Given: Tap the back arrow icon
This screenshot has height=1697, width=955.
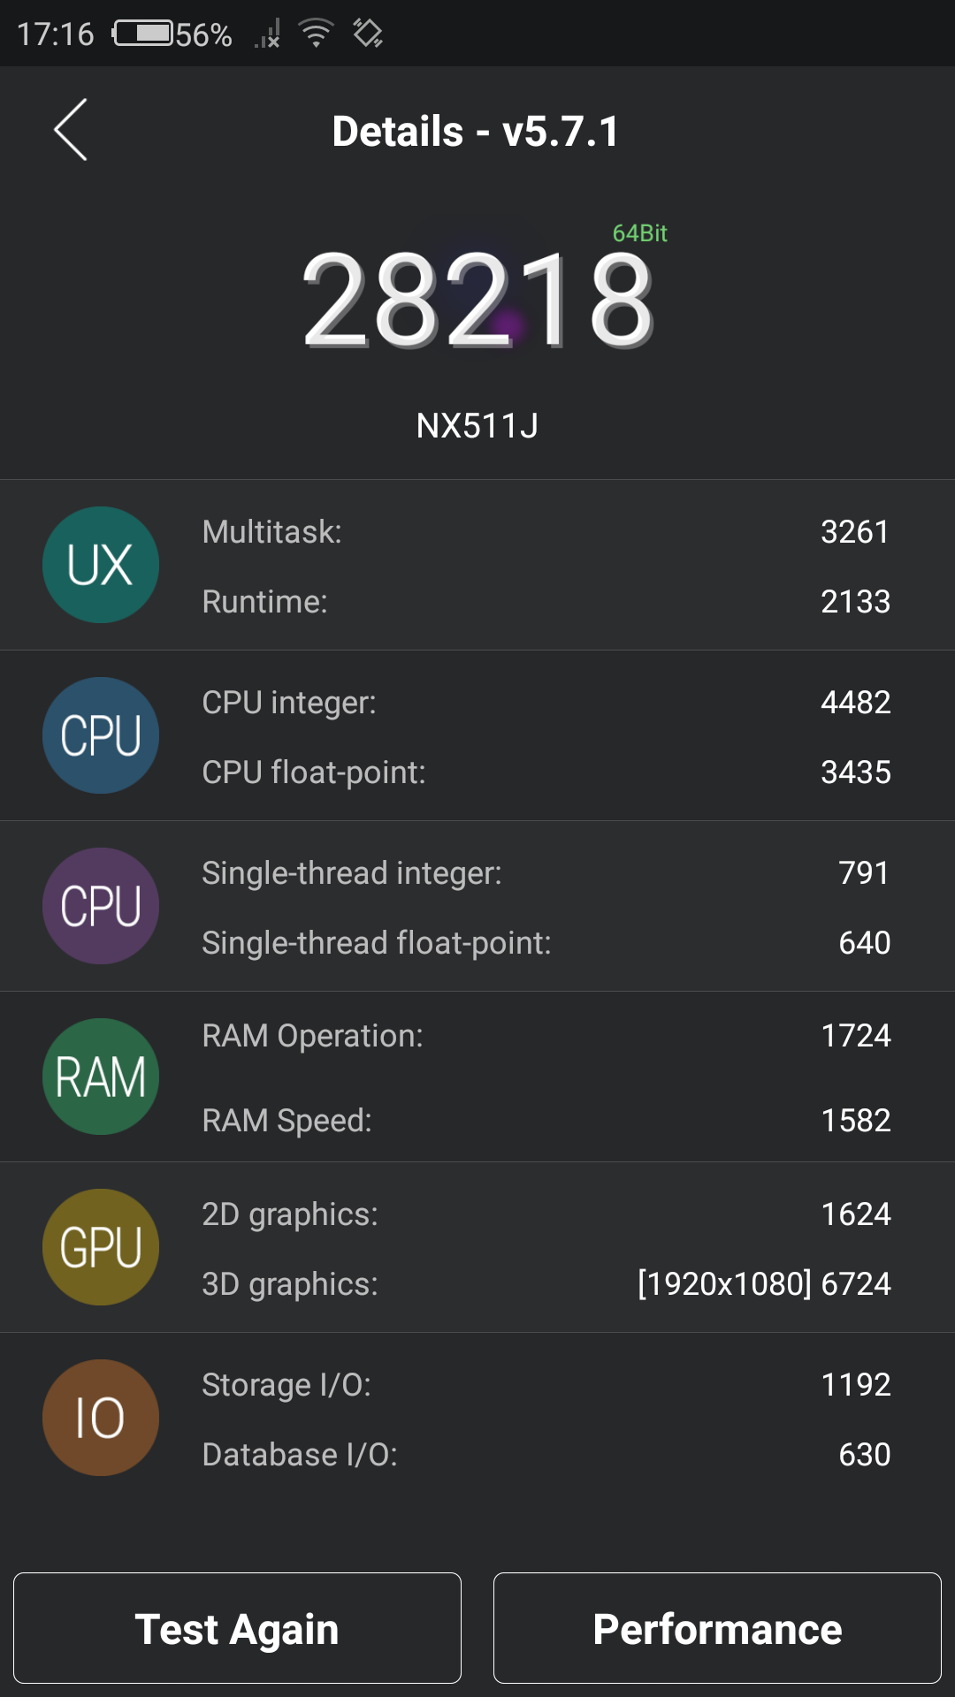Looking at the screenshot, I should pos(71,130).
